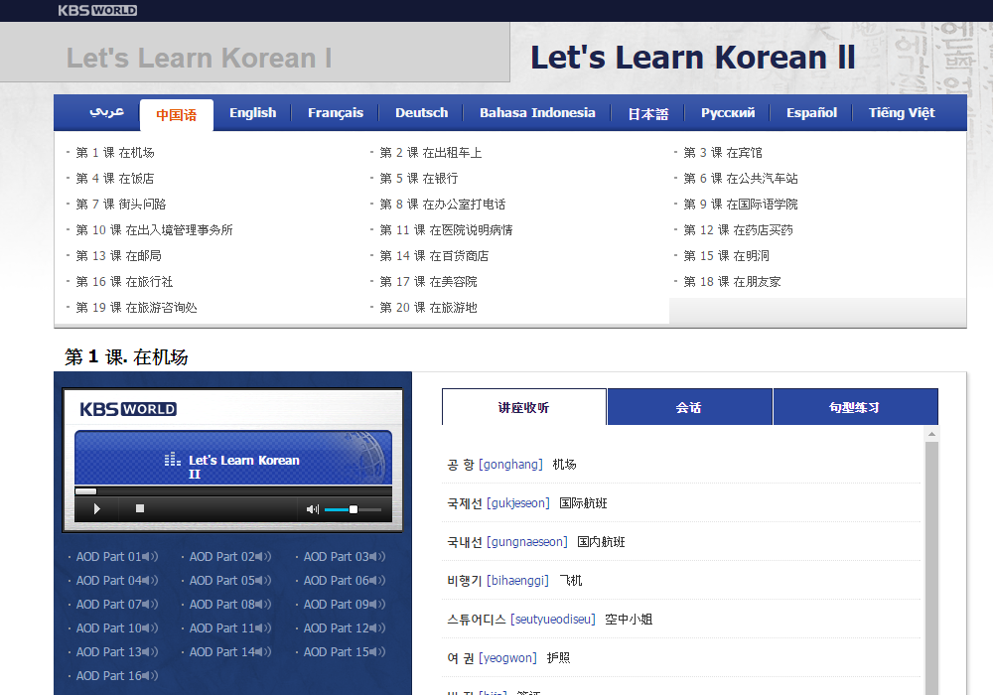Play AOD Part 11 audio
The height and width of the screenshot is (695, 993).
coord(230,628)
